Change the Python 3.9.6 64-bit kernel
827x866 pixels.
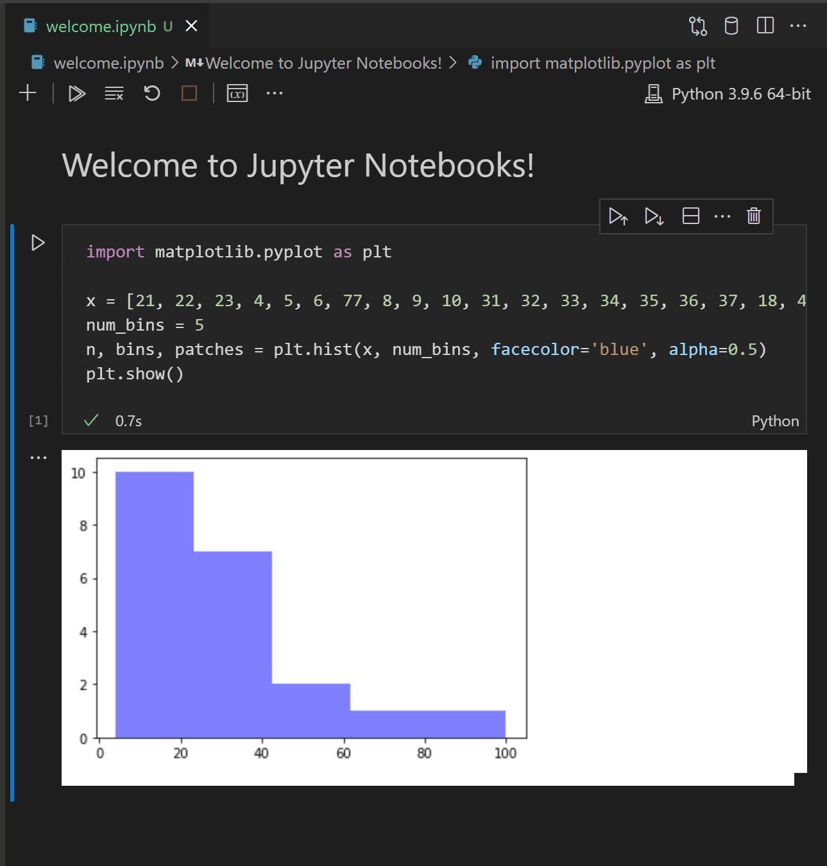pos(728,93)
